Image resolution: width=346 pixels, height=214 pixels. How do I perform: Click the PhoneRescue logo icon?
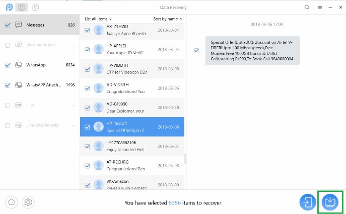tap(9, 8)
